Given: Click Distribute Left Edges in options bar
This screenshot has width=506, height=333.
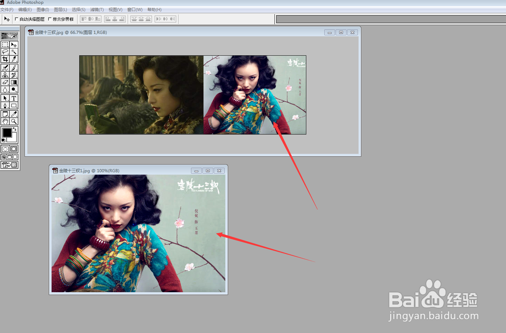Looking at the screenshot, I should (159, 19).
